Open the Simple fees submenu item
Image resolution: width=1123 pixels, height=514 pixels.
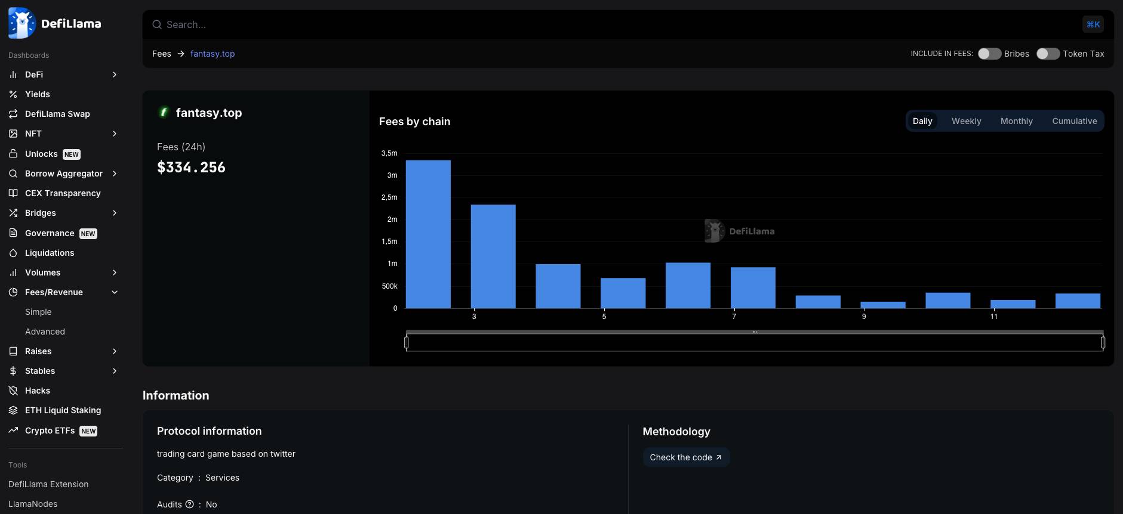(x=38, y=312)
